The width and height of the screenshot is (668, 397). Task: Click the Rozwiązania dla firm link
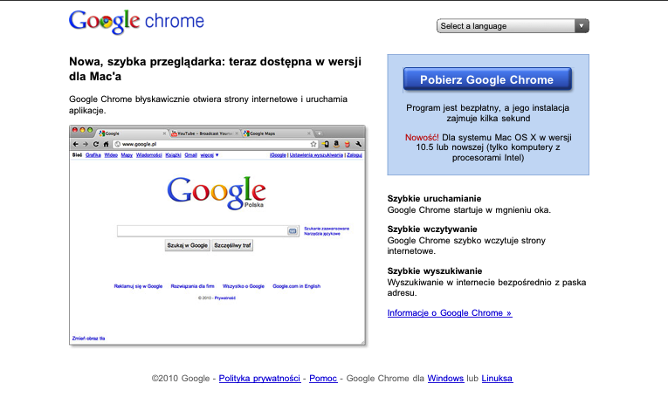[x=192, y=286]
